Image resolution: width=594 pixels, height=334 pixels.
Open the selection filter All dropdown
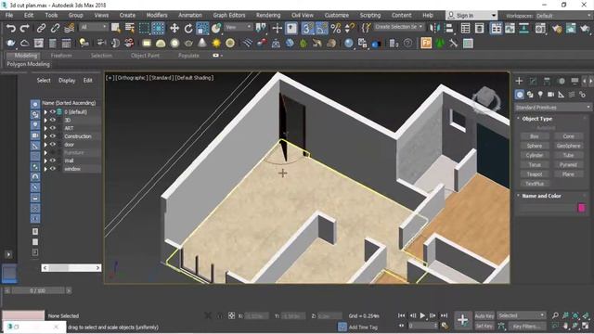[94, 27]
